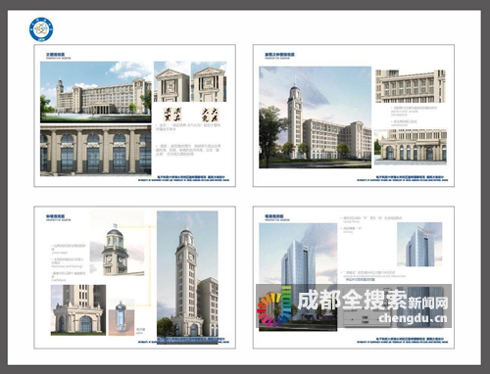Click the small glass lantern sketch image
The width and height of the screenshot is (490, 374).
point(122,317)
